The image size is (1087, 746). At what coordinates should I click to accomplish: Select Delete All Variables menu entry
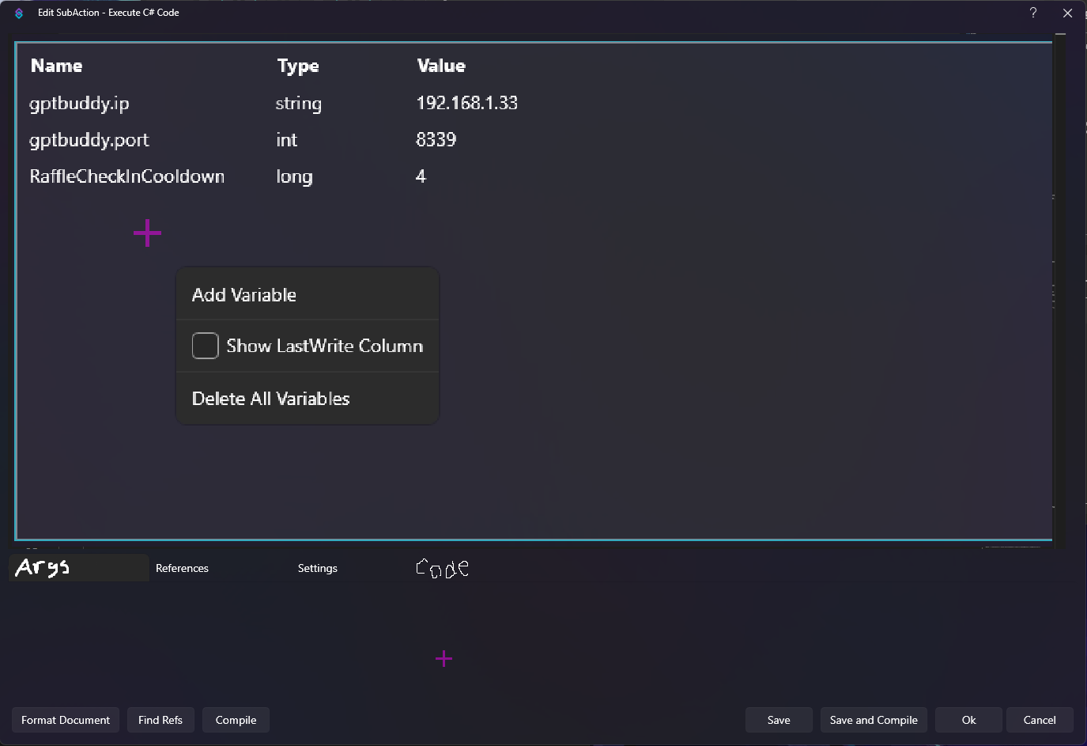pos(307,399)
